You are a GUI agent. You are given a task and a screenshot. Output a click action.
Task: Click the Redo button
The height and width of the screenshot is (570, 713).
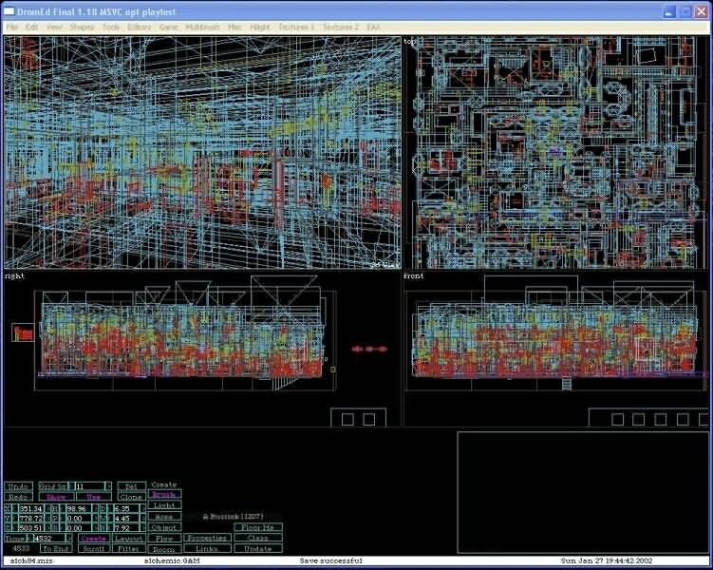18,497
